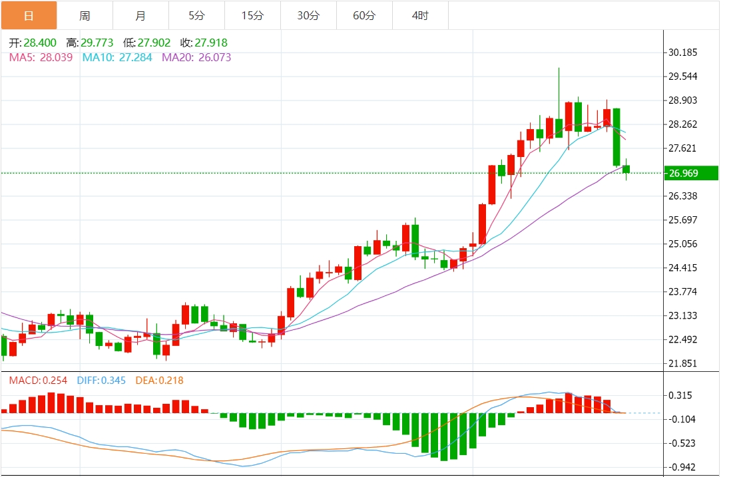Click the 27.621 price axis label

(682, 148)
